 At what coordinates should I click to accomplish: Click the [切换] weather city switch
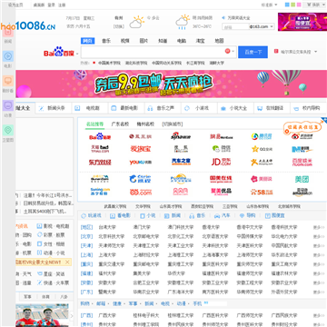[119, 26]
